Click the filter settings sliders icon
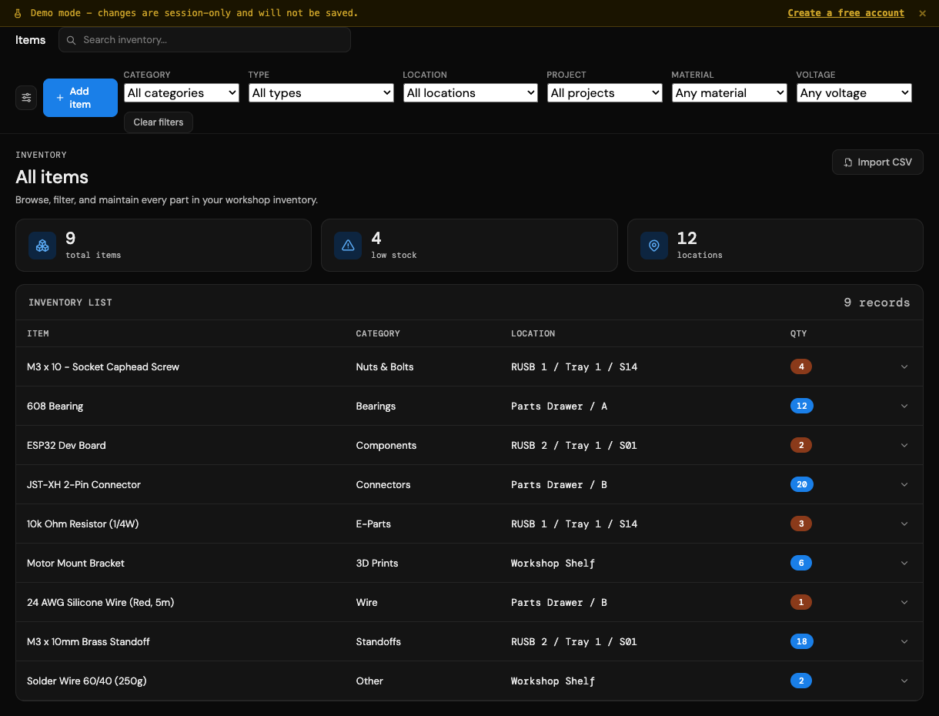 click(x=26, y=98)
